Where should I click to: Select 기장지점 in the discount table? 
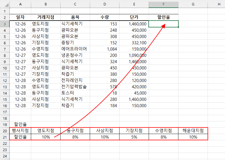click(x=134, y=131)
